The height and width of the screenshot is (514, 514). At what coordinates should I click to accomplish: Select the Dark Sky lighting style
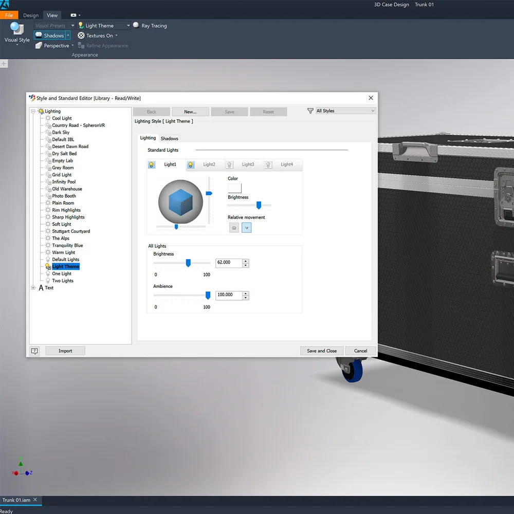point(61,133)
